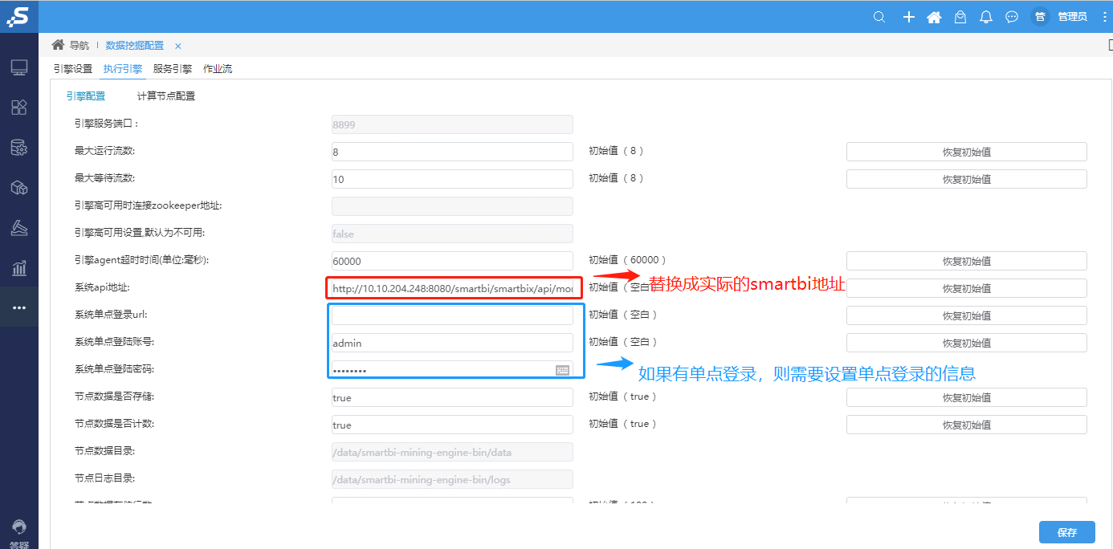
Task: Switch to 计算节点配置 sub-tab
Action: click(166, 96)
